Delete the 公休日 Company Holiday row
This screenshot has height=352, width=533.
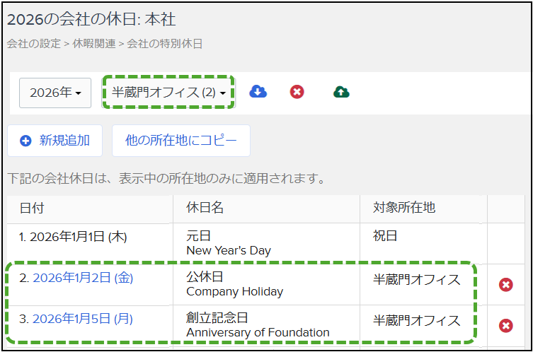pyautogui.click(x=505, y=284)
